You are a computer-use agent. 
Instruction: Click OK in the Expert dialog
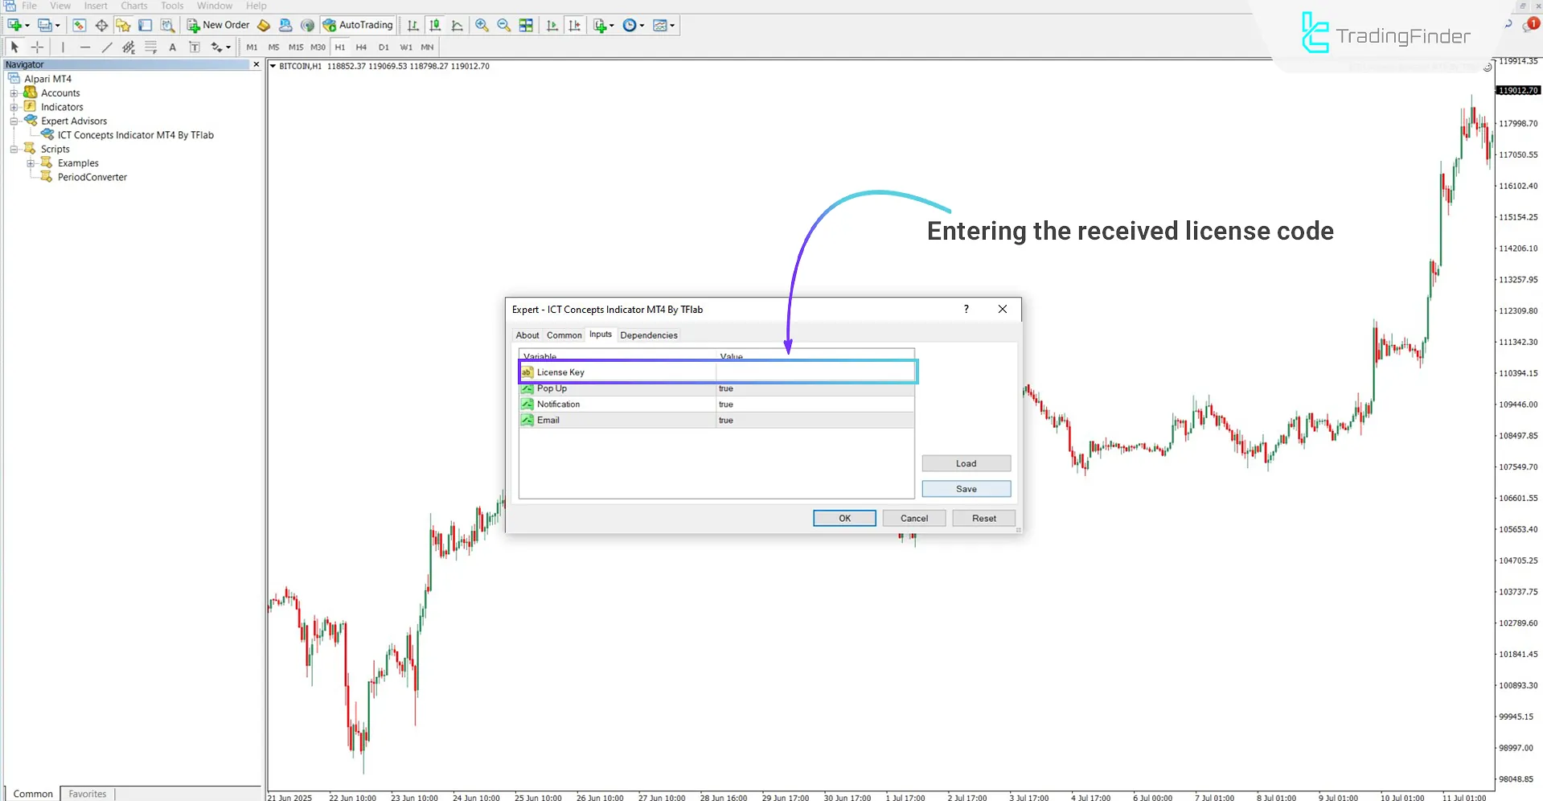[x=843, y=518]
